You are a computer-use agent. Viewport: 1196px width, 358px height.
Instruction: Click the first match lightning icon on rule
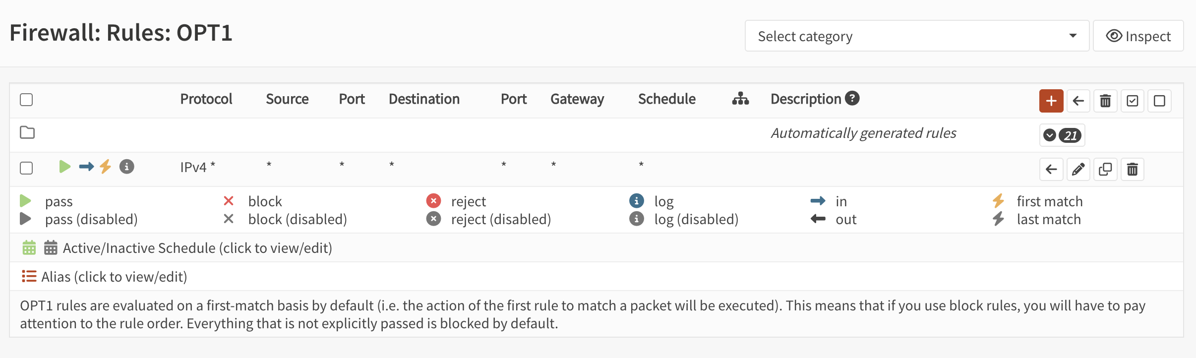105,167
